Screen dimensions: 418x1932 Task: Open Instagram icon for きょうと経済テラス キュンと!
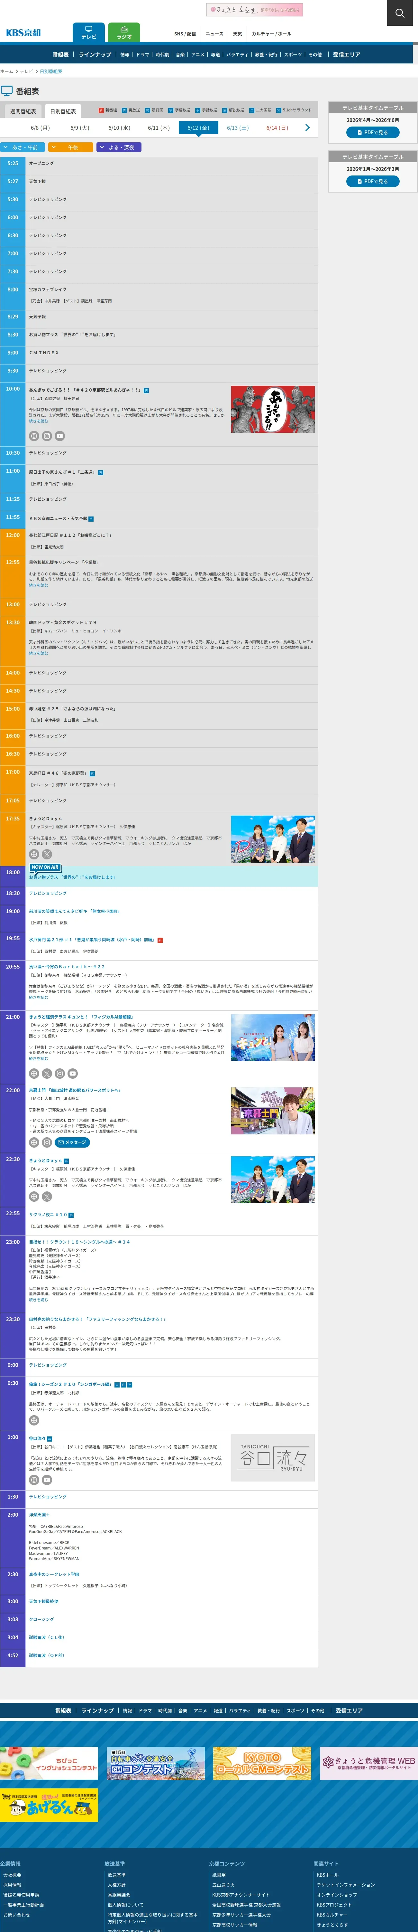(59, 1073)
